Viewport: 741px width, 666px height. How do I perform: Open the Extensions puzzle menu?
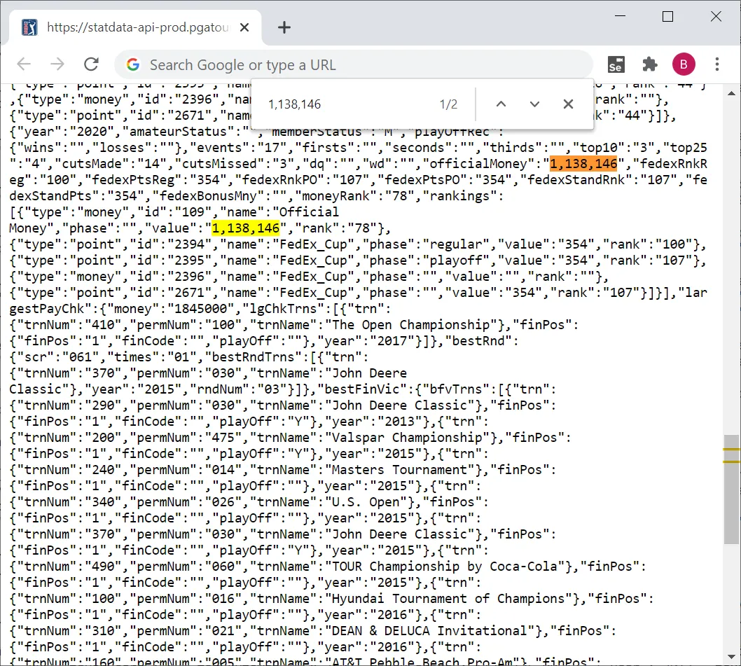[650, 64]
